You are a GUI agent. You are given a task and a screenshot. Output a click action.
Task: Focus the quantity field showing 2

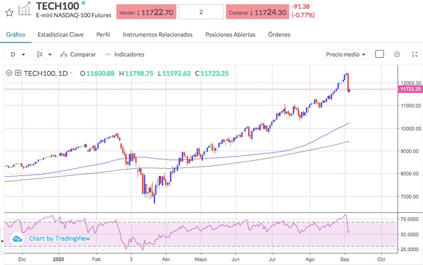click(201, 12)
